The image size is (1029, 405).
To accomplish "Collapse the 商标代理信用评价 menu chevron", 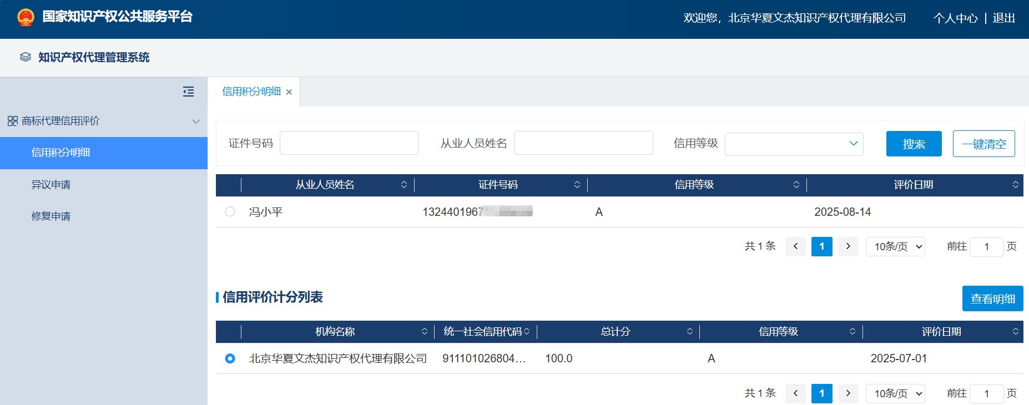I will point(196,121).
